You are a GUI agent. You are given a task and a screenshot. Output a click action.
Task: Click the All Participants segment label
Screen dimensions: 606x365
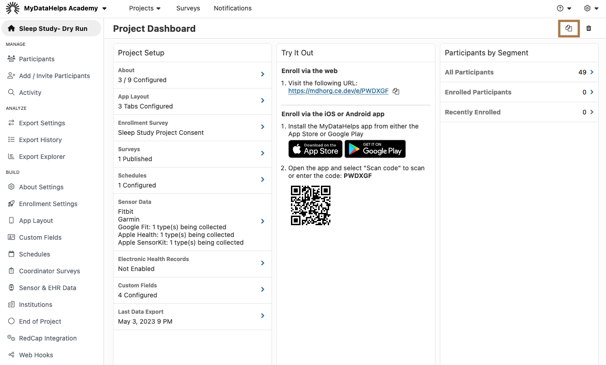[469, 72]
